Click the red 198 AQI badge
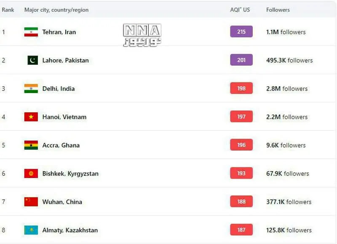 (x=241, y=88)
